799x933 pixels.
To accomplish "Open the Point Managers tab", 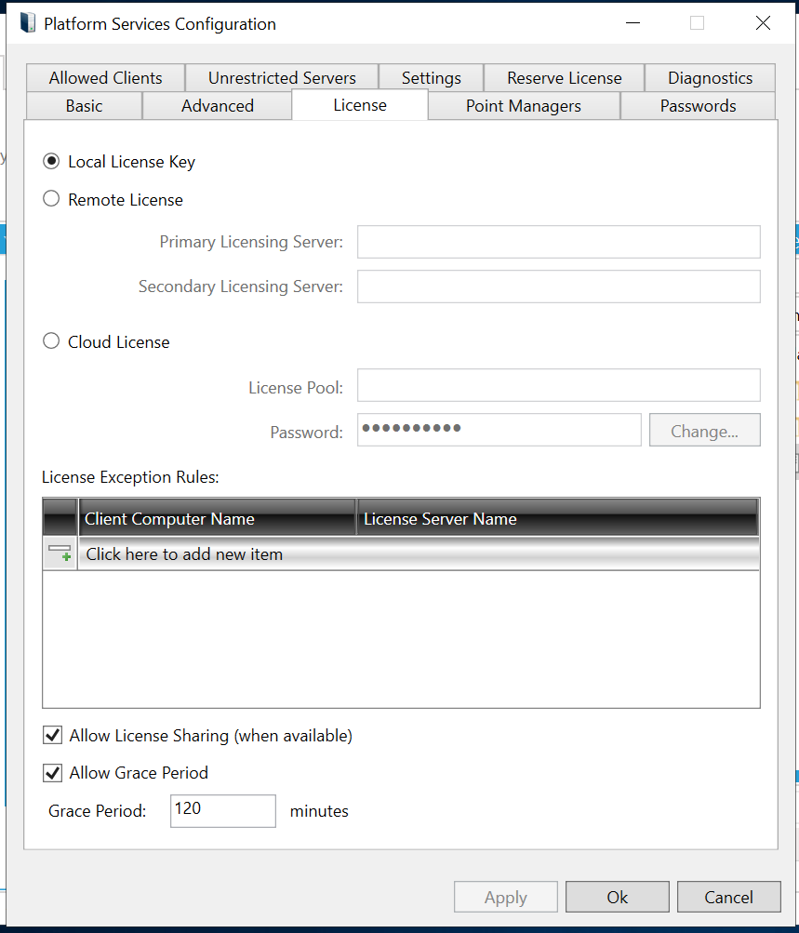I will (x=523, y=106).
